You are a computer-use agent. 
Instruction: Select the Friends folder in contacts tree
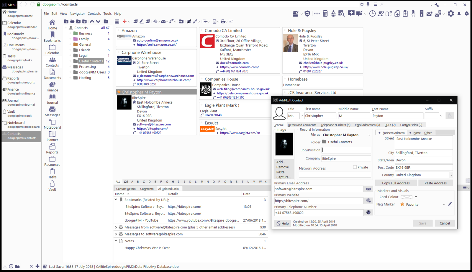coord(84,50)
